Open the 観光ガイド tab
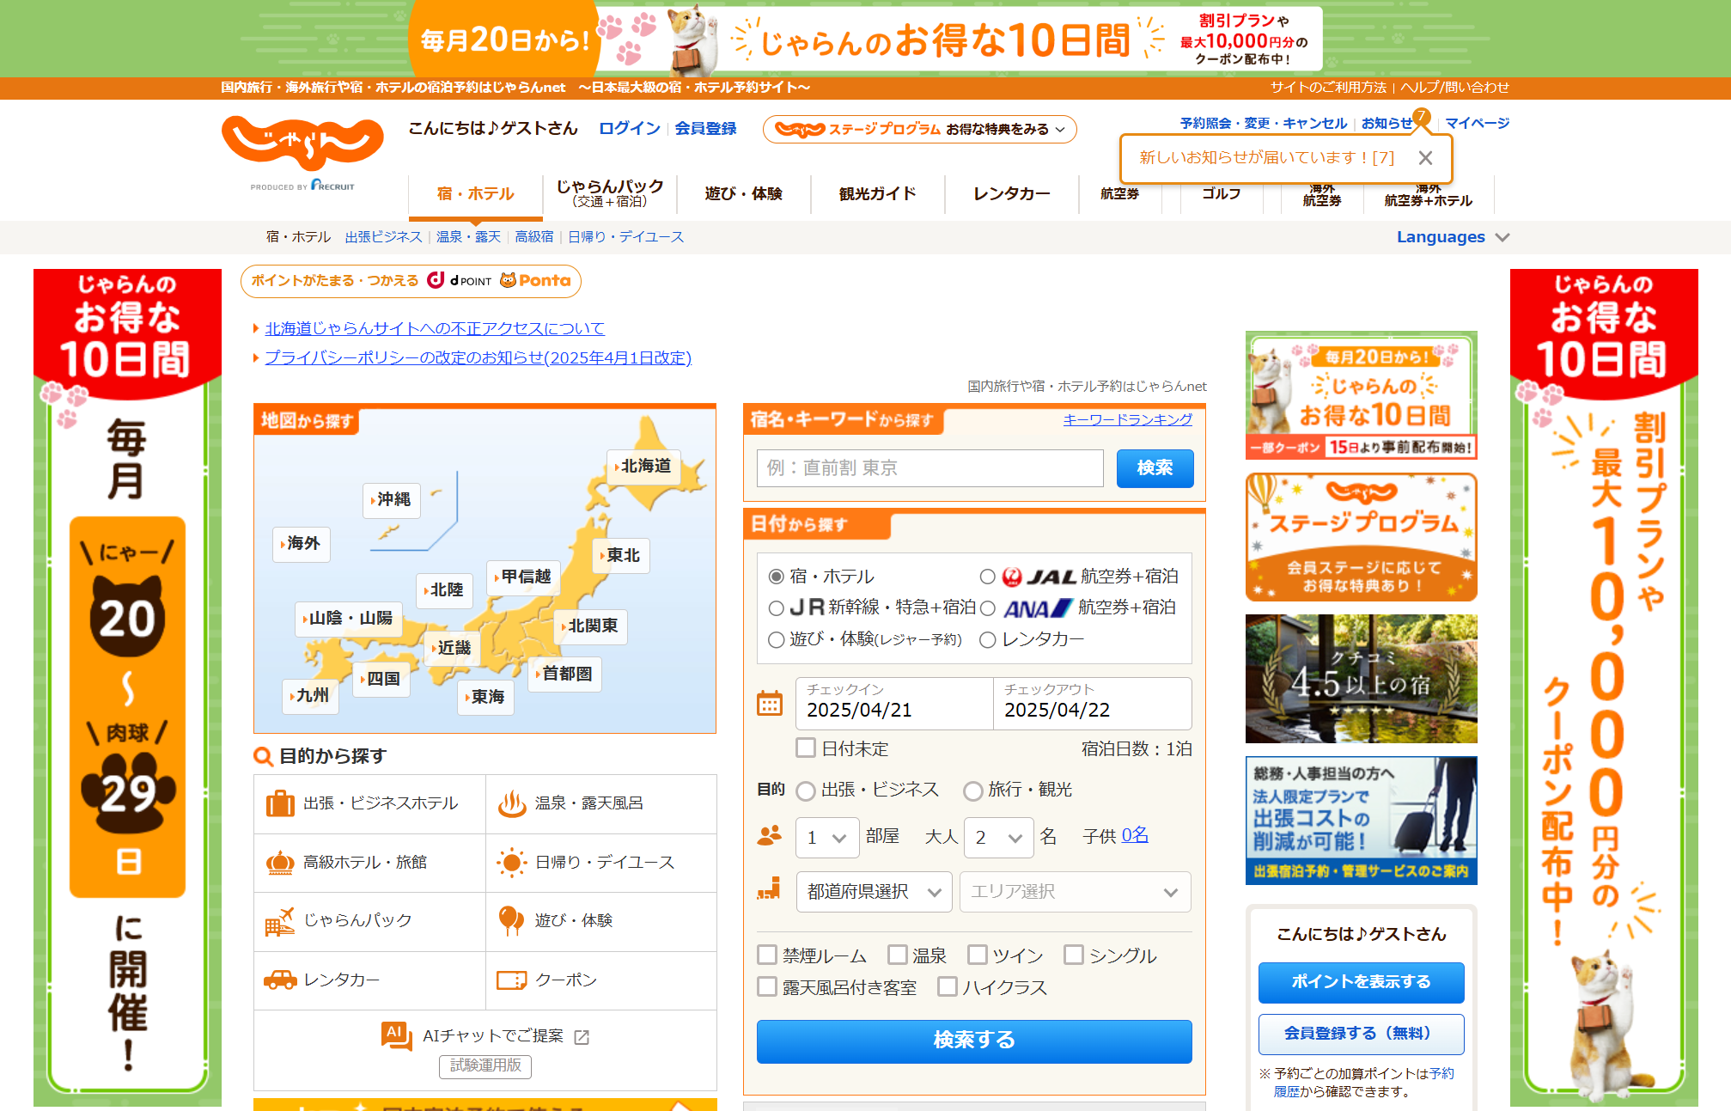This screenshot has width=1731, height=1111. tap(877, 194)
